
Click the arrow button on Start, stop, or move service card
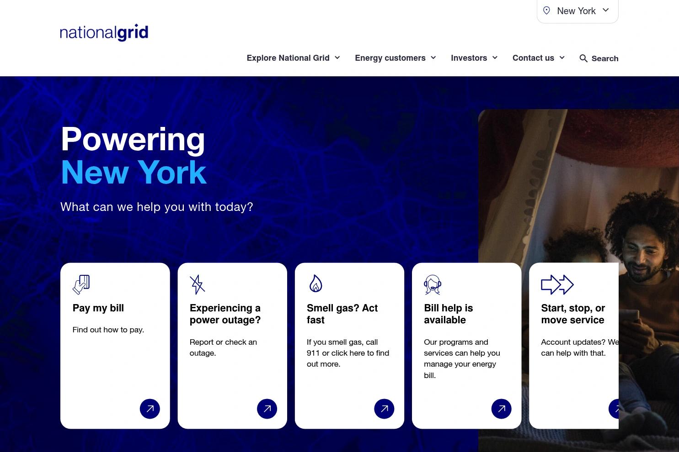[614, 409]
